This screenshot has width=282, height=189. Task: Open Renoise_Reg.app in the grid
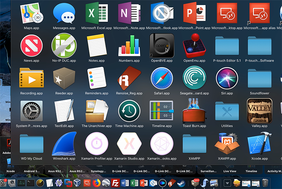coord(129,78)
